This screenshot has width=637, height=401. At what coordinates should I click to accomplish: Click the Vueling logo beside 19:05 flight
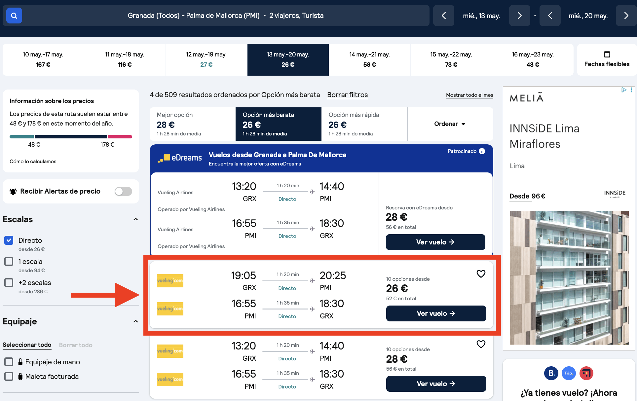(x=170, y=281)
